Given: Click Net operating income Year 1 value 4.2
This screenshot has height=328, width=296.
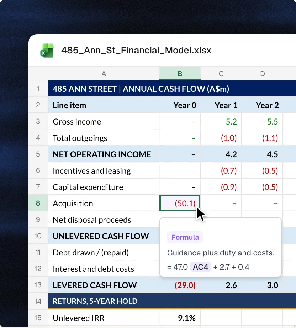Looking at the screenshot, I should point(221,154).
